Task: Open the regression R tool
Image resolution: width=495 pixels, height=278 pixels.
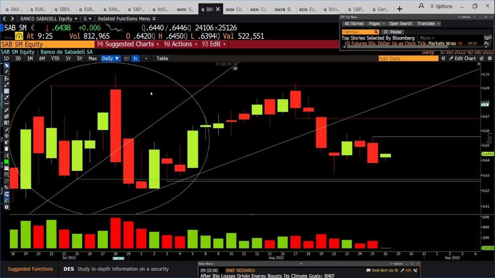Action: [x=7, y=123]
